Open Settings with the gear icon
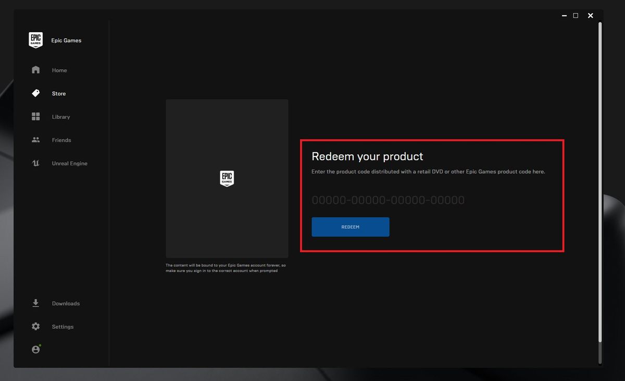The height and width of the screenshot is (381, 625). coord(35,326)
